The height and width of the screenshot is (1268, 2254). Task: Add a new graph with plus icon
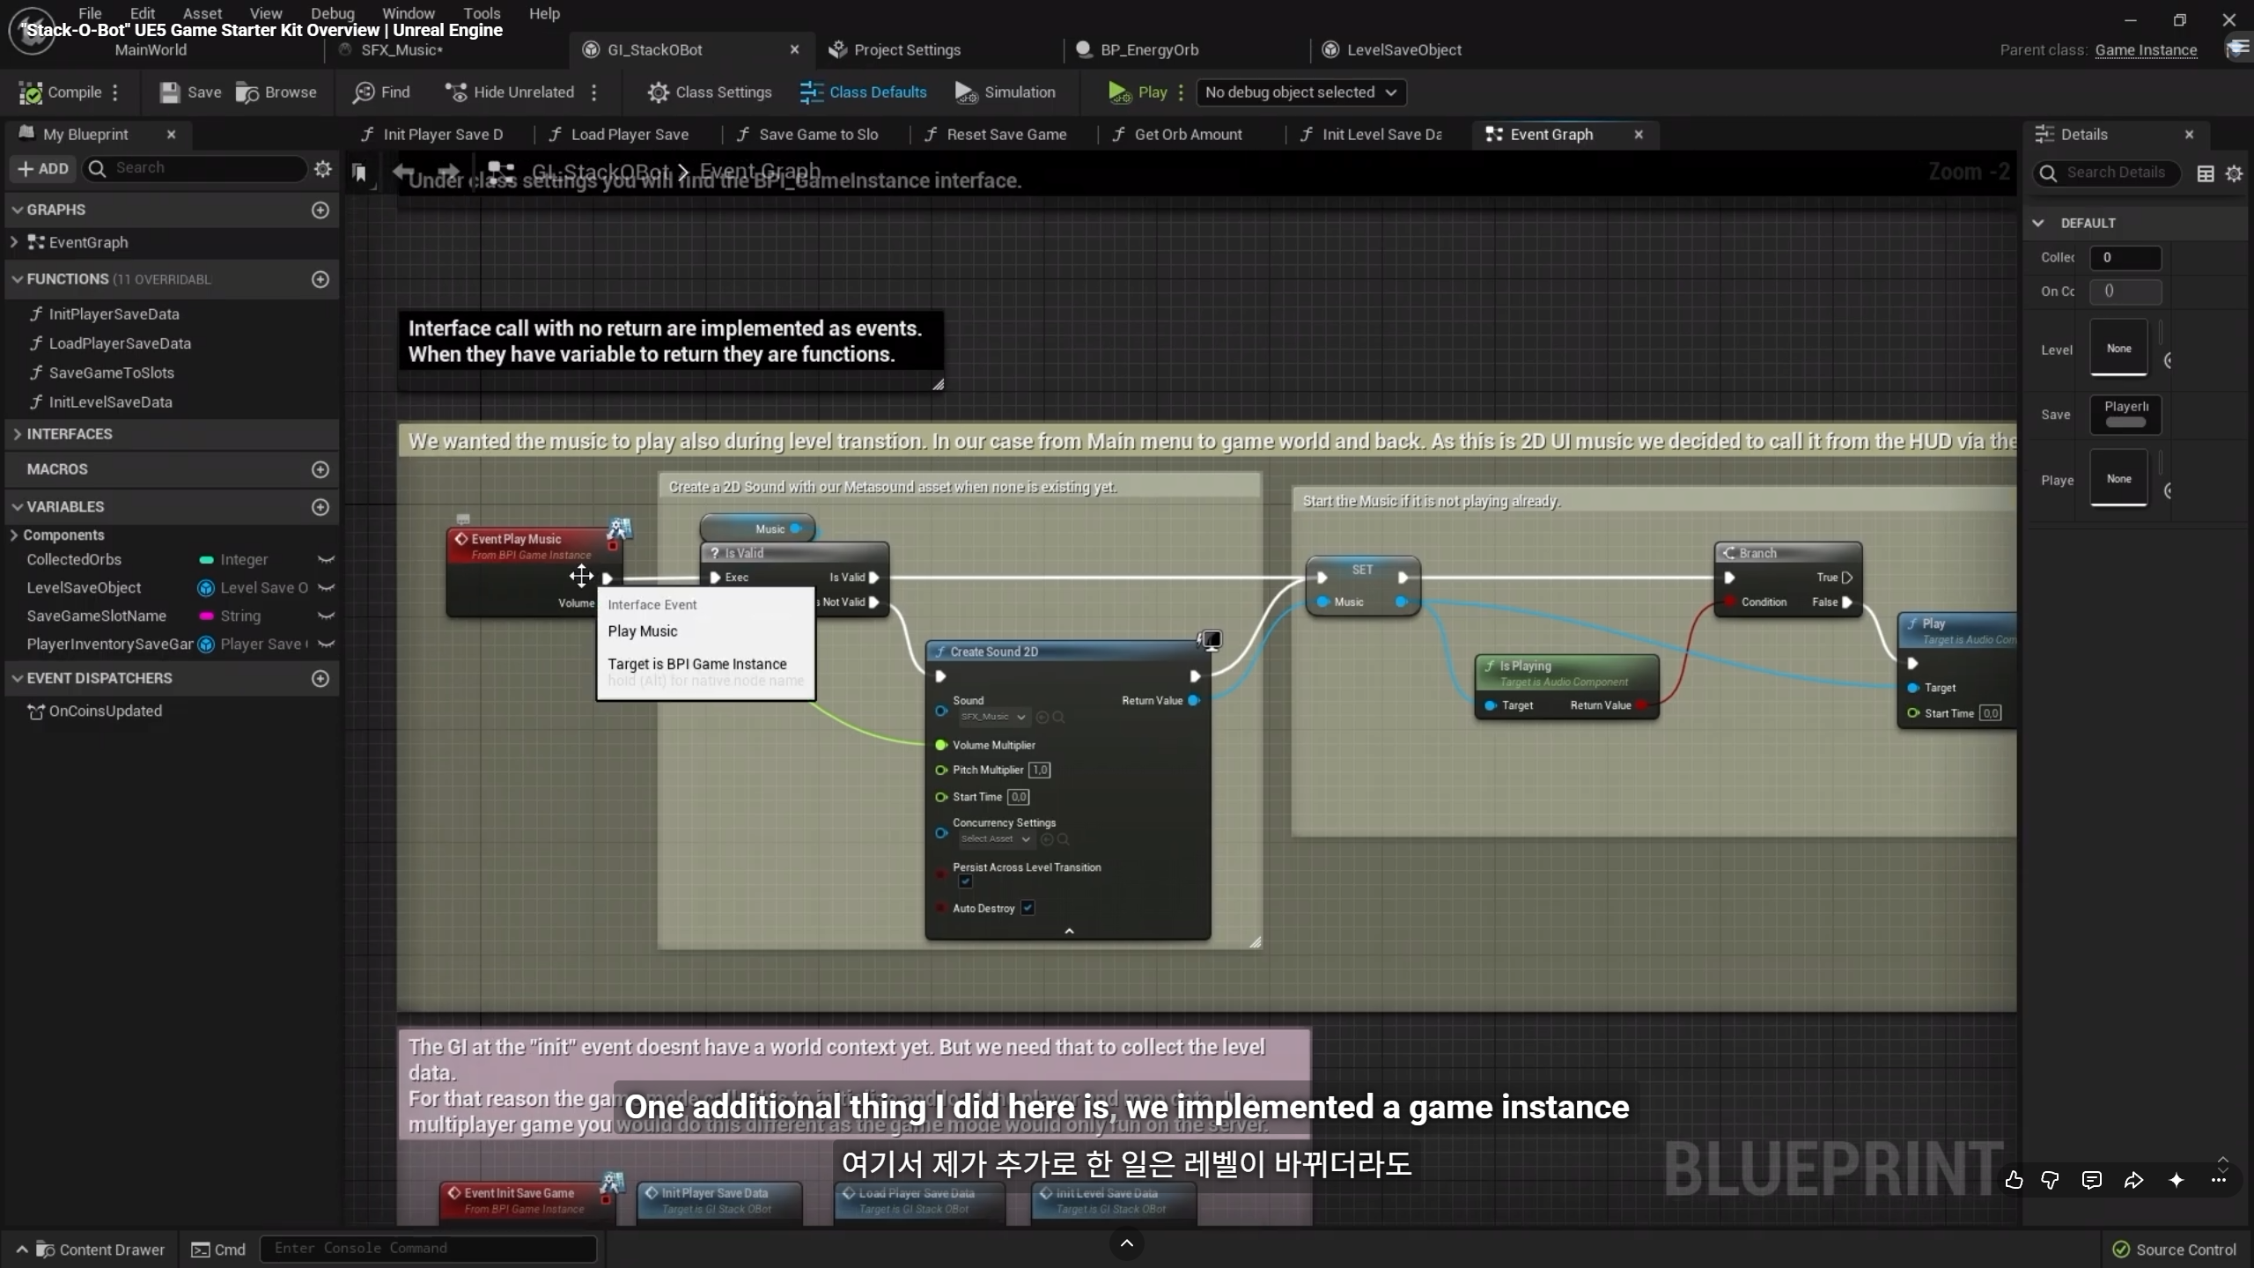point(320,210)
